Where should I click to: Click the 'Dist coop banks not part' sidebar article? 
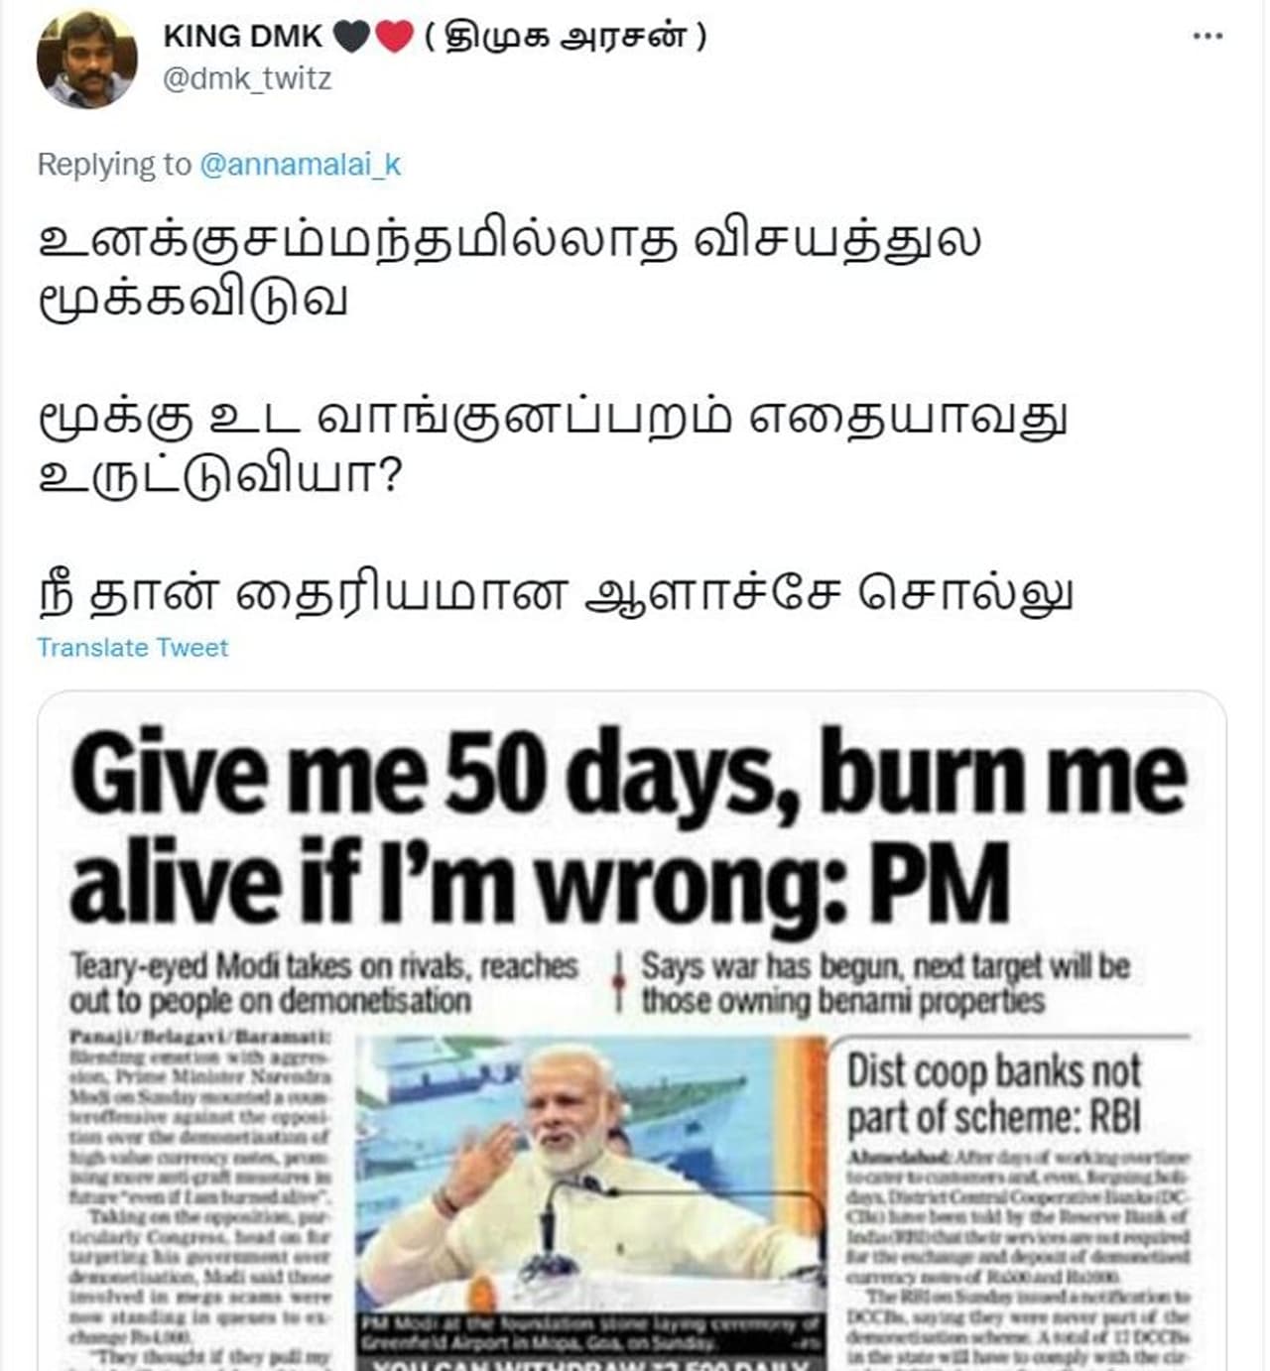tap(1019, 1200)
